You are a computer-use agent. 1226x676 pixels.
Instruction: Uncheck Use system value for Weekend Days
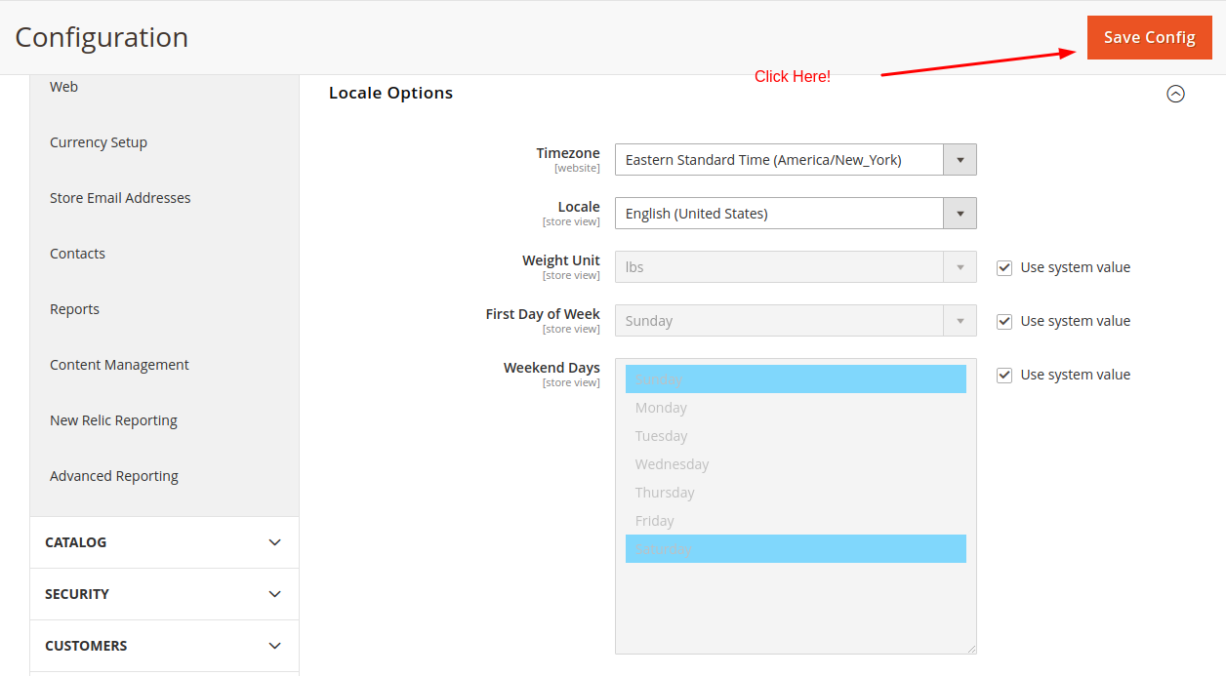tap(1004, 375)
